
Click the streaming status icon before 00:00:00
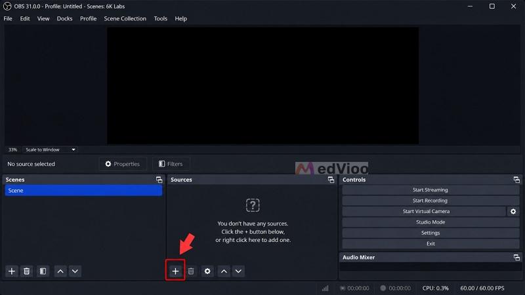(x=342, y=288)
